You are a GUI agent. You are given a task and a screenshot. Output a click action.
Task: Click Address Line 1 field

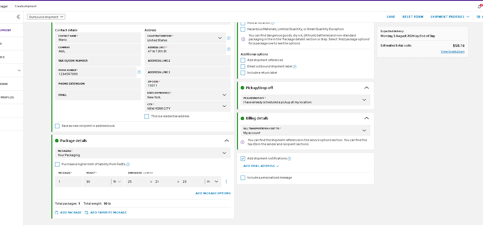185,49
